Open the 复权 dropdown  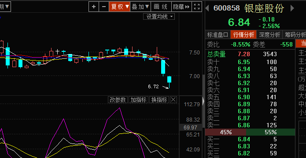[x=120, y=7]
